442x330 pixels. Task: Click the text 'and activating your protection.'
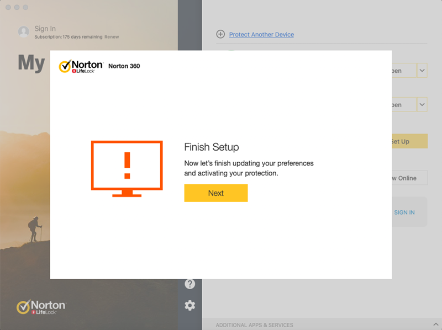[x=231, y=173]
